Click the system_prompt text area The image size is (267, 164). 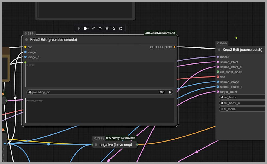100,111
